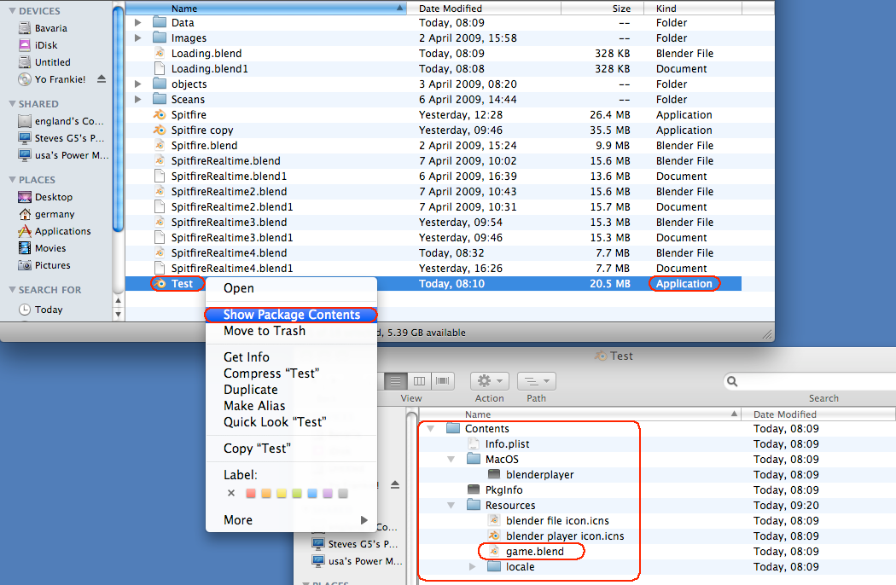
Task: Switch Test window to list view
Action: 395,381
